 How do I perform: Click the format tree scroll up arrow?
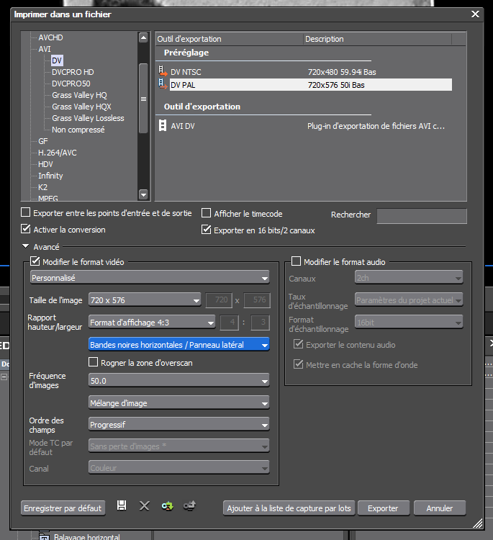pyautogui.click(x=143, y=37)
